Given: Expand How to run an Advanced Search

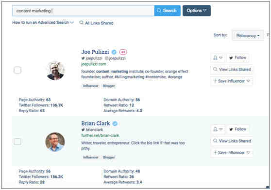Looking at the screenshot, I should (43, 22).
